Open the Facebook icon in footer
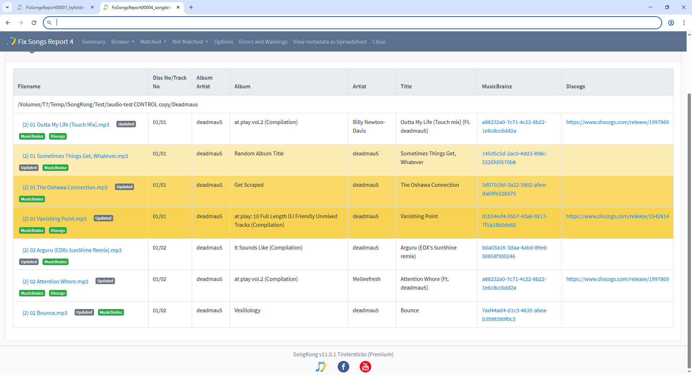692x375 pixels. (343, 367)
